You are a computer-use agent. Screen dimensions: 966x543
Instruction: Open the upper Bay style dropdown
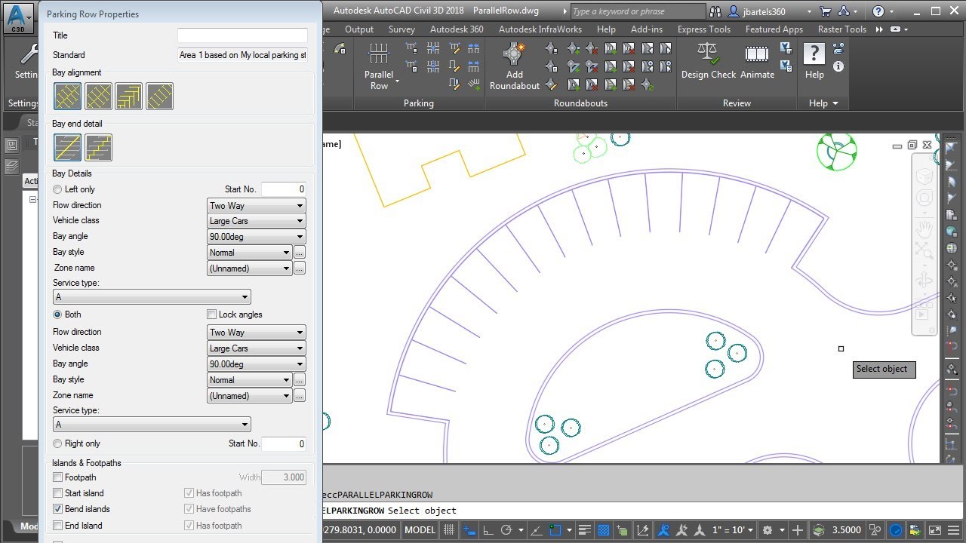250,253
